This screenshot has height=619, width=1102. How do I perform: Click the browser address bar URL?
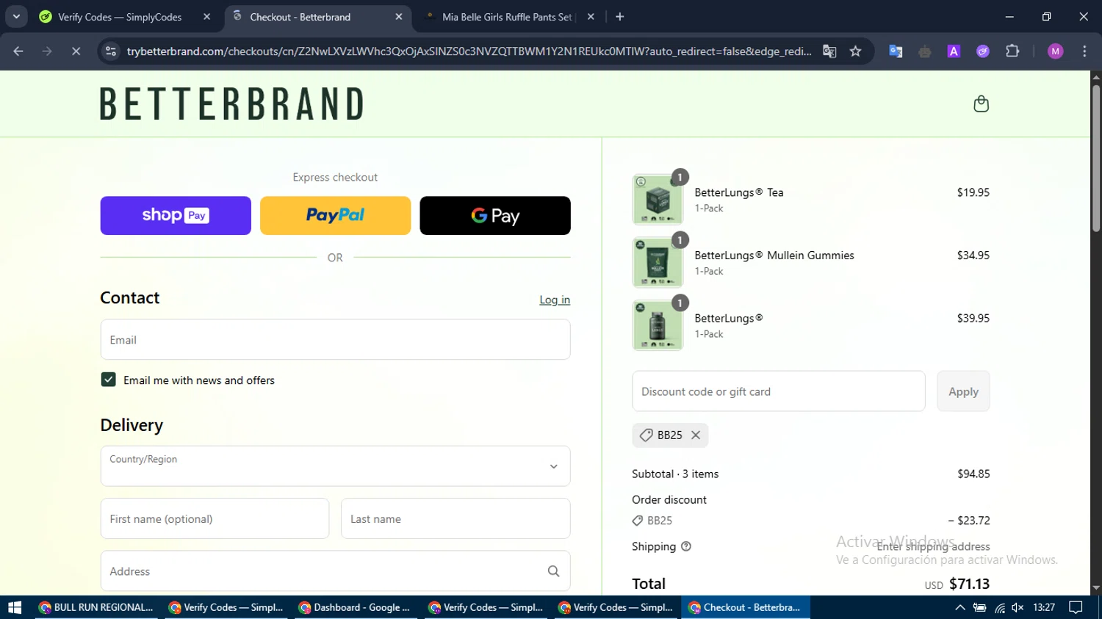pos(469,51)
